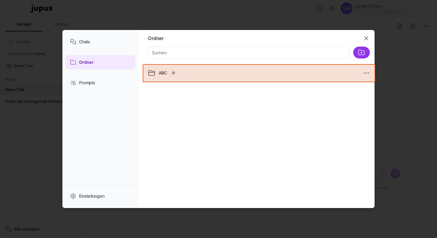Open the ABC folder row

[x=259, y=73]
